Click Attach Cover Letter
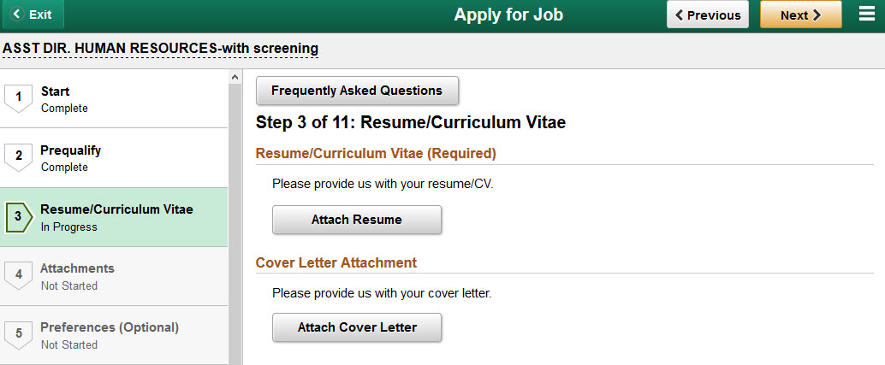The height and width of the screenshot is (365, 885). [357, 327]
